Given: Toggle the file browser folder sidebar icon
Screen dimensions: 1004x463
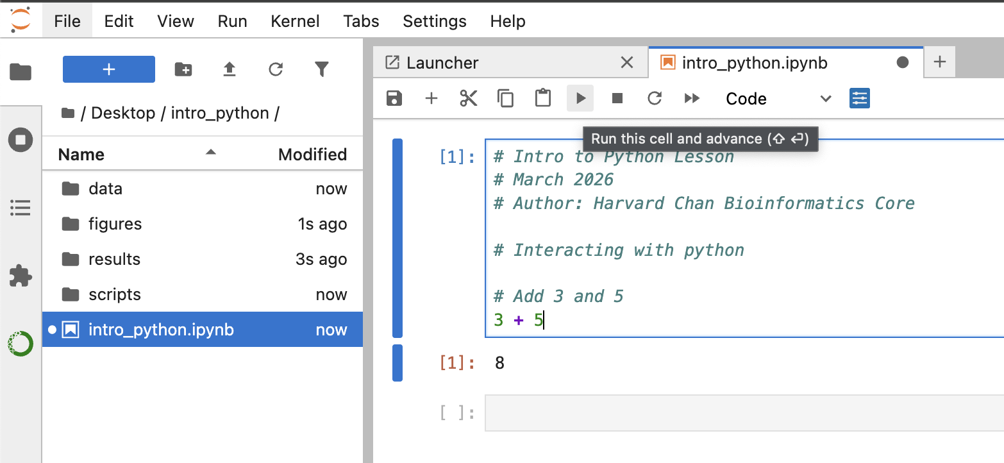Looking at the screenshot, I should (x=21, y=71).
